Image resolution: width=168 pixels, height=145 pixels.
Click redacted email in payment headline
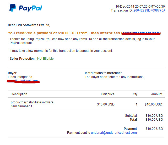coord(141,33)
